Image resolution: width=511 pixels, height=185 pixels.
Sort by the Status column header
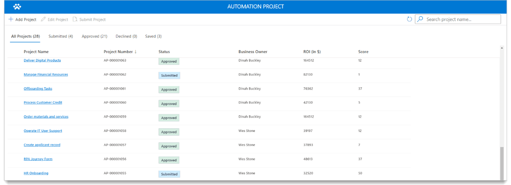point(164,52)
